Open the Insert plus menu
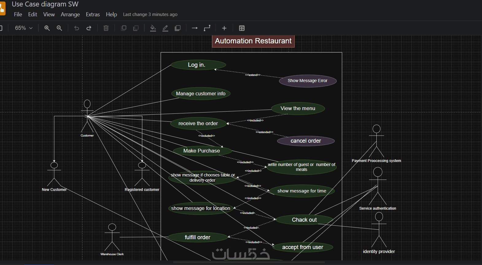This screenshot has height=265, width=482. tap(224, 28)
